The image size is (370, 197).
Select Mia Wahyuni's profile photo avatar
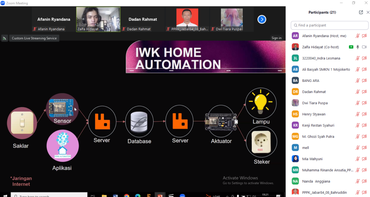click(x=295, y=159)
